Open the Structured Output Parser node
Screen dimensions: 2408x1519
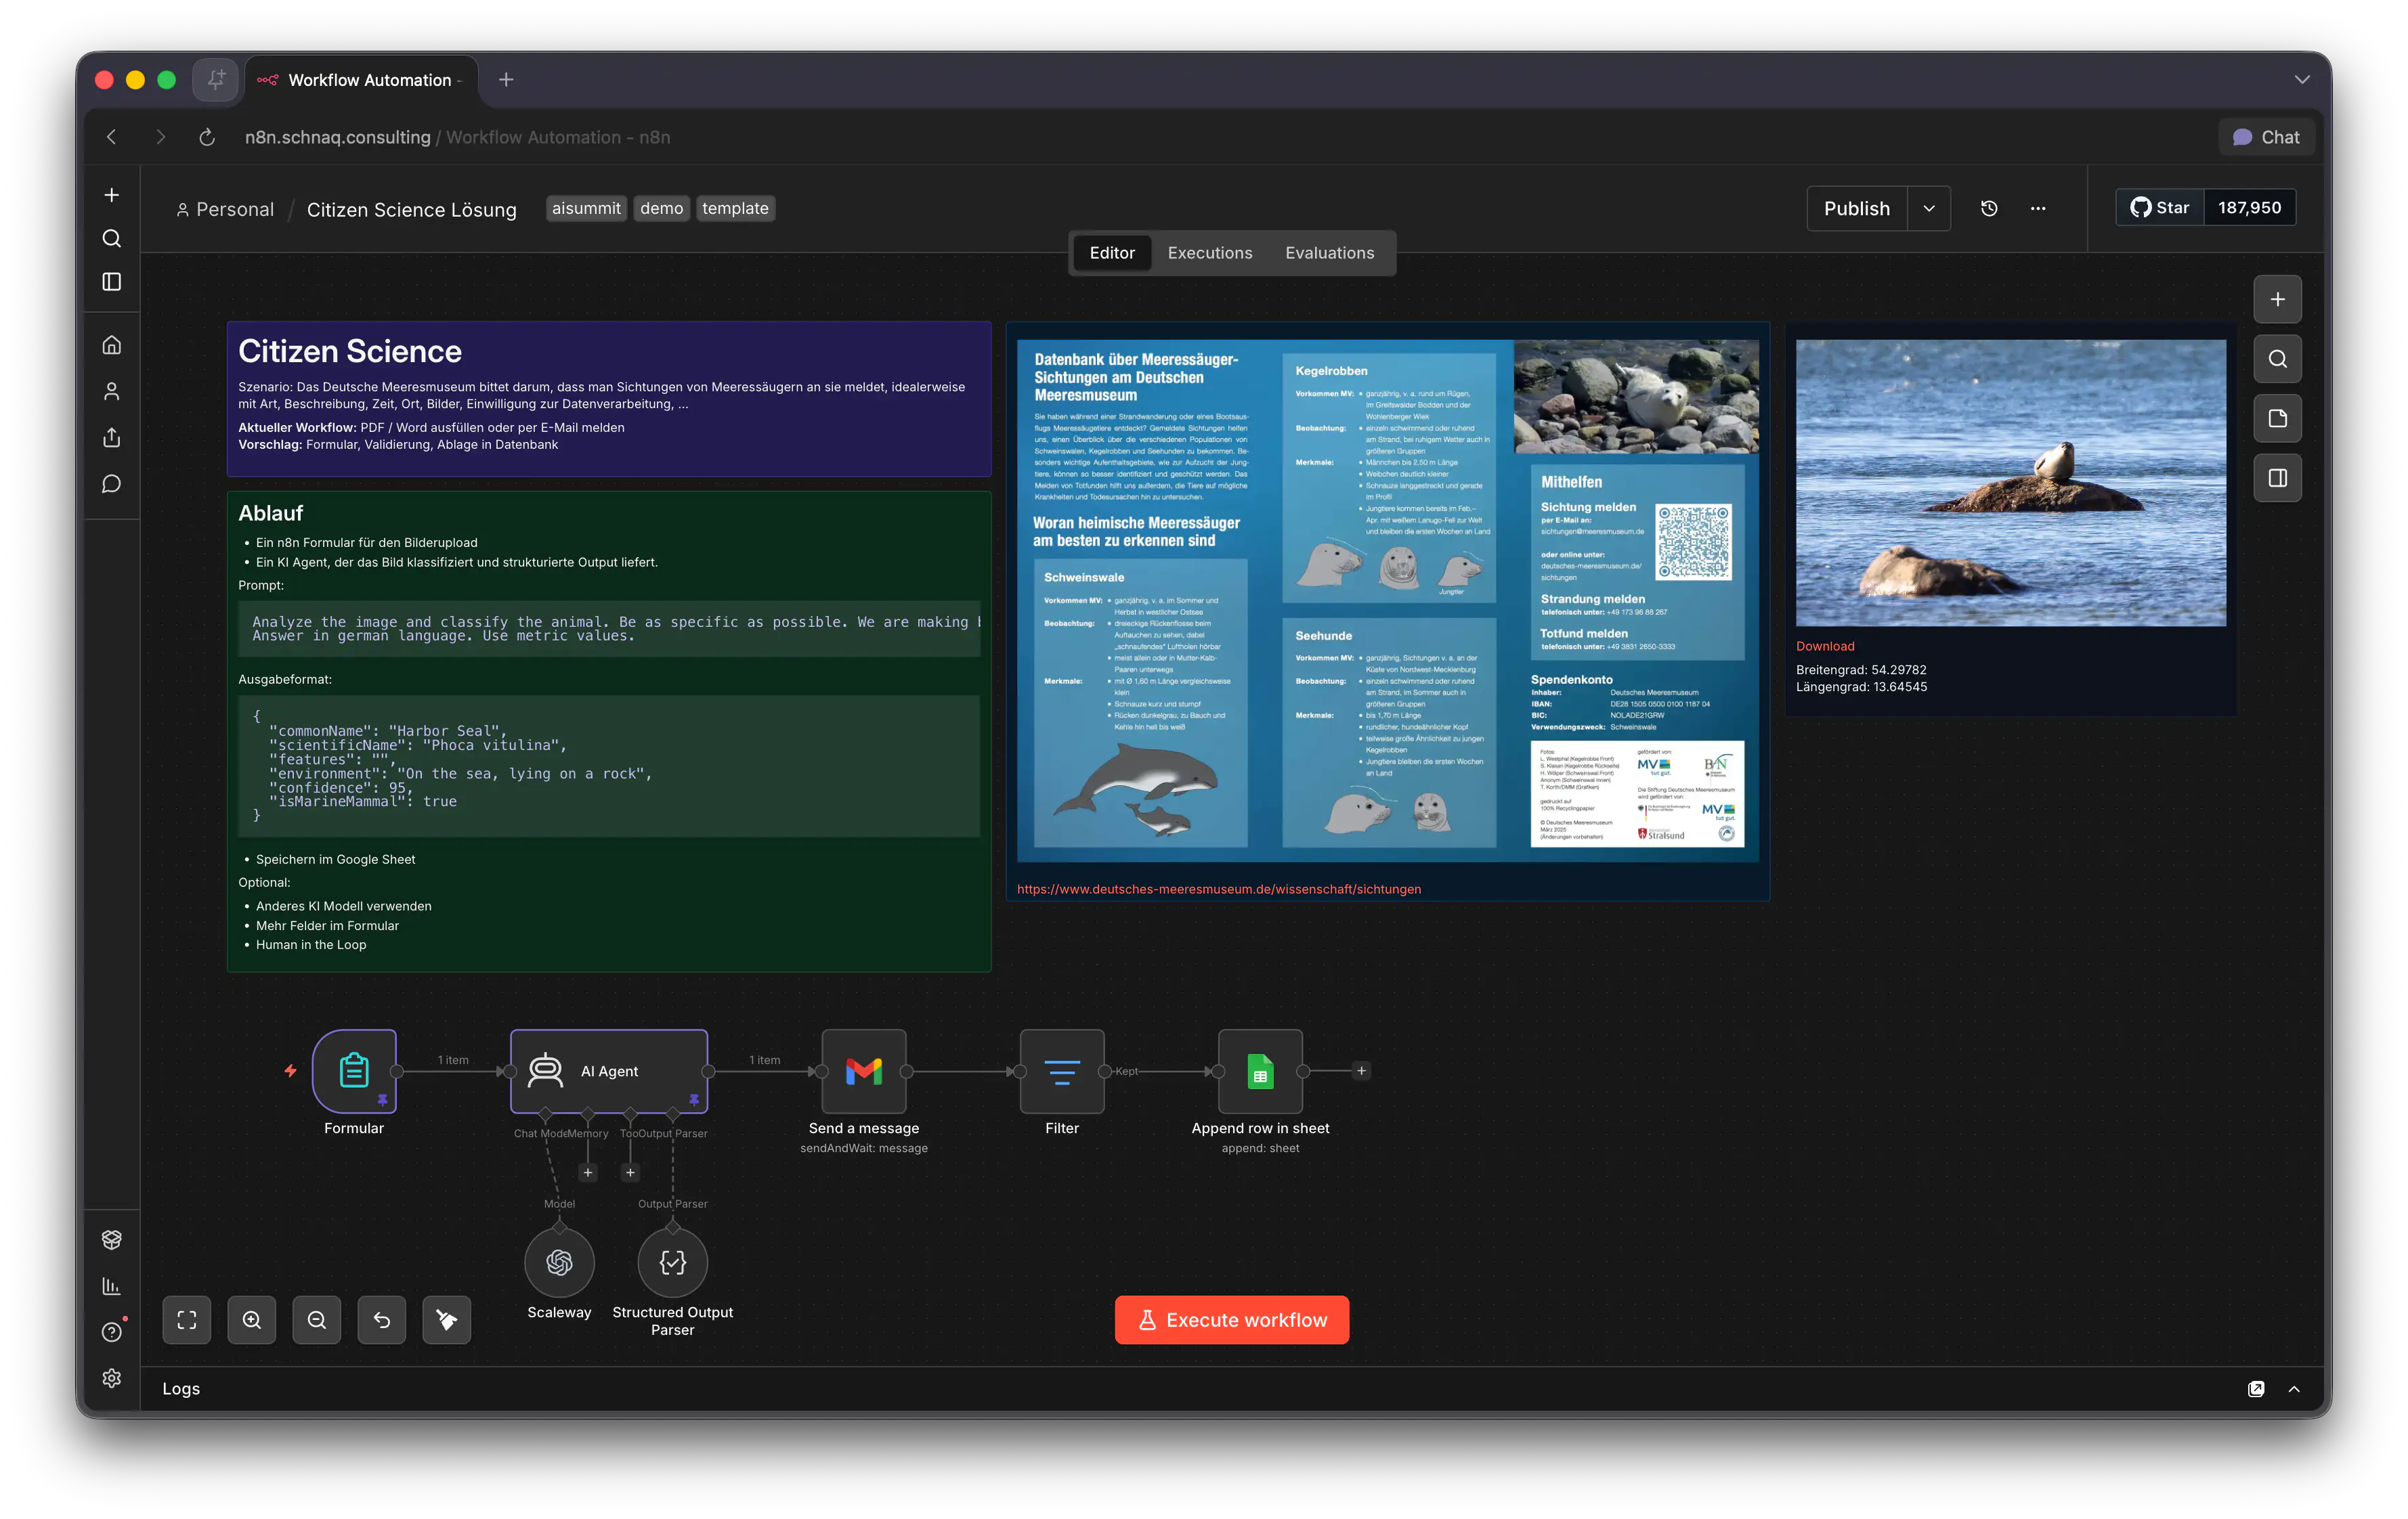click(x=672, y=1262)
